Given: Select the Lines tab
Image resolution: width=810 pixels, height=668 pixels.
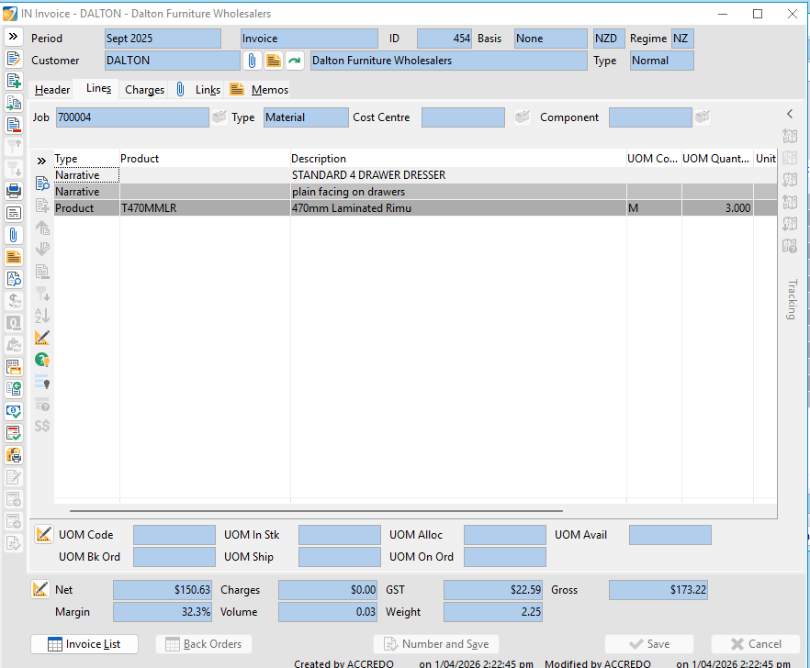Looking at the screenshot, I should [x=98, y=88].
